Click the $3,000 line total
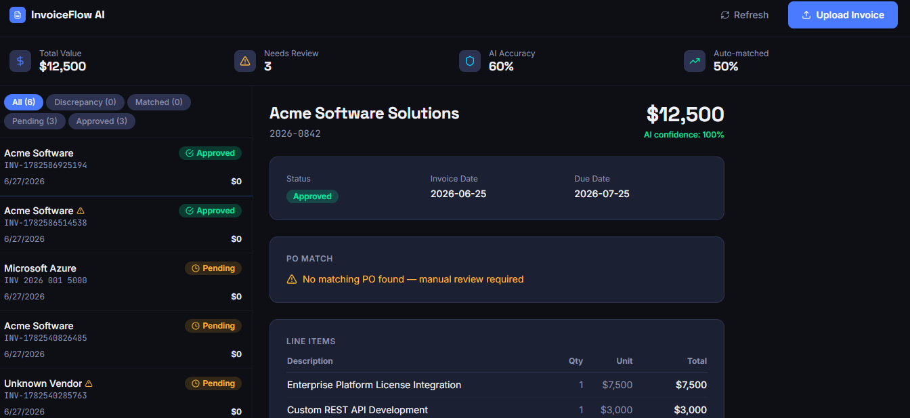This screenshot has height=418, width=910. 691,410
